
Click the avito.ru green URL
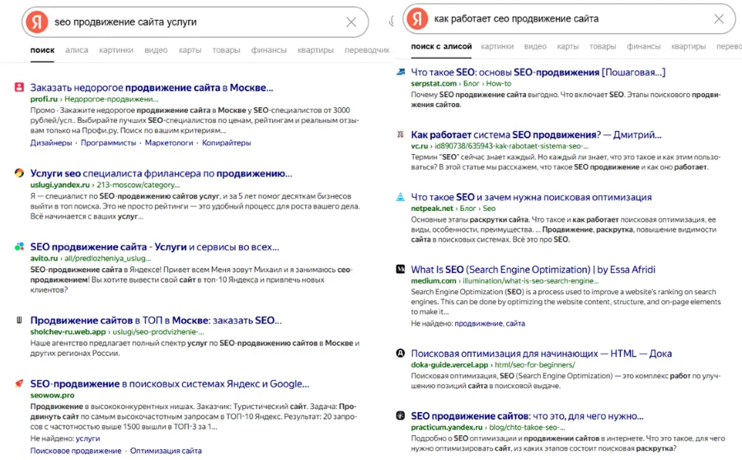point(44,258)
